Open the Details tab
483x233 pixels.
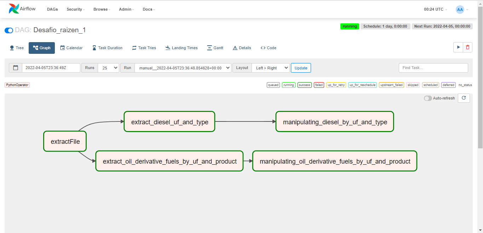(x=242, y=48)
